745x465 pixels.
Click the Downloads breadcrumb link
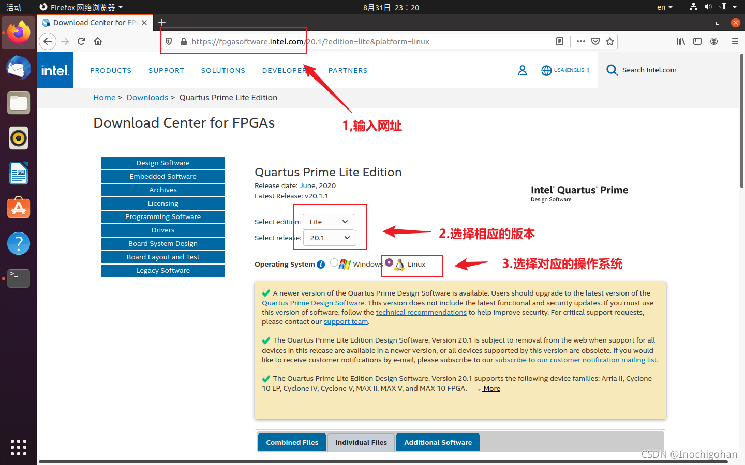point(147,98)
